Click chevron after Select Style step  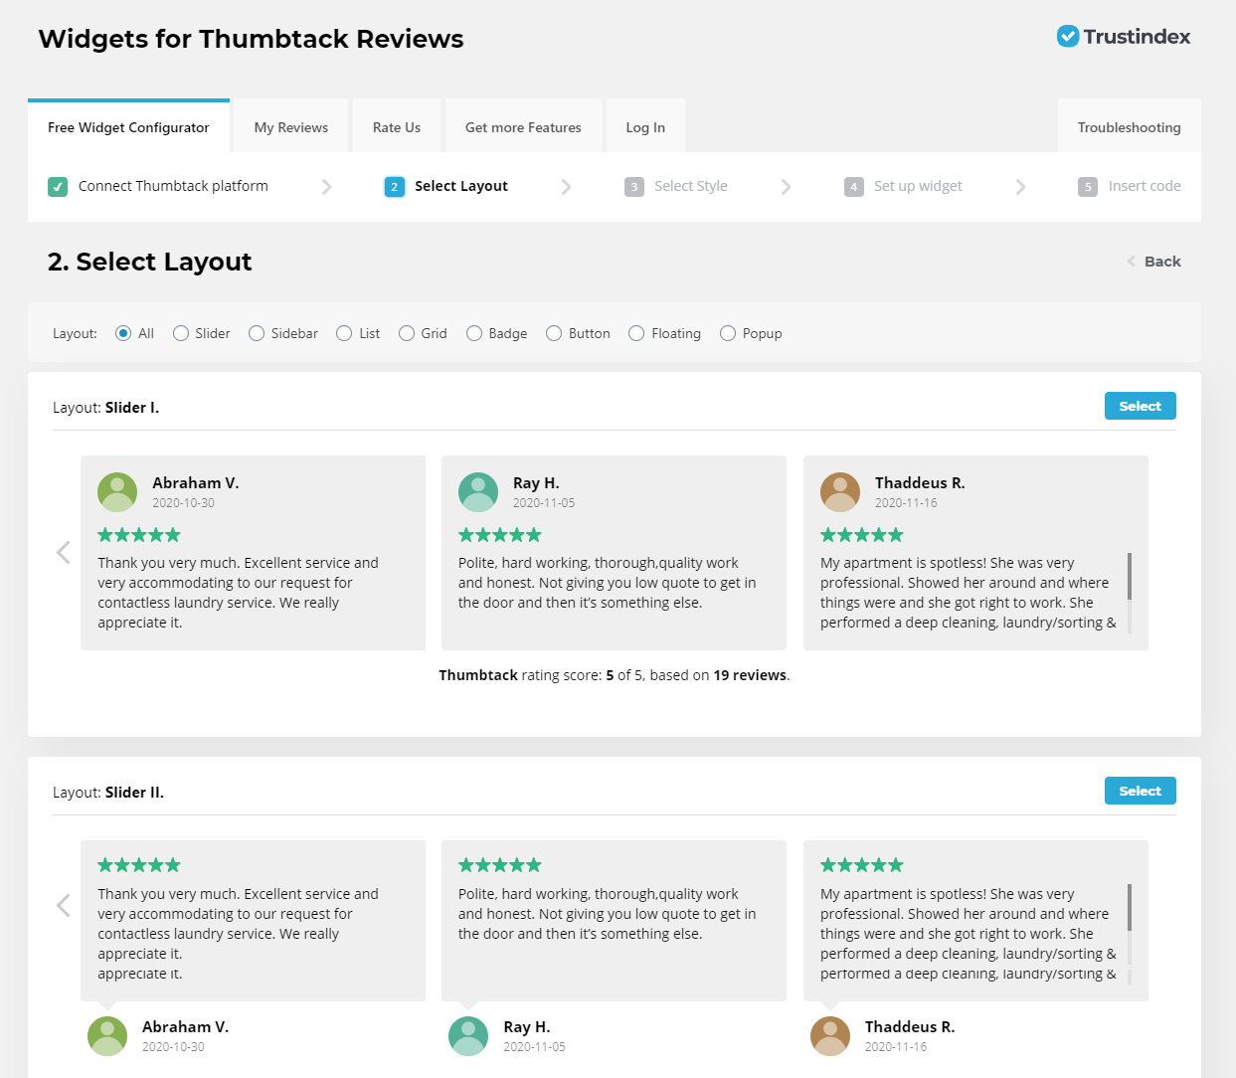coord(786,187)
